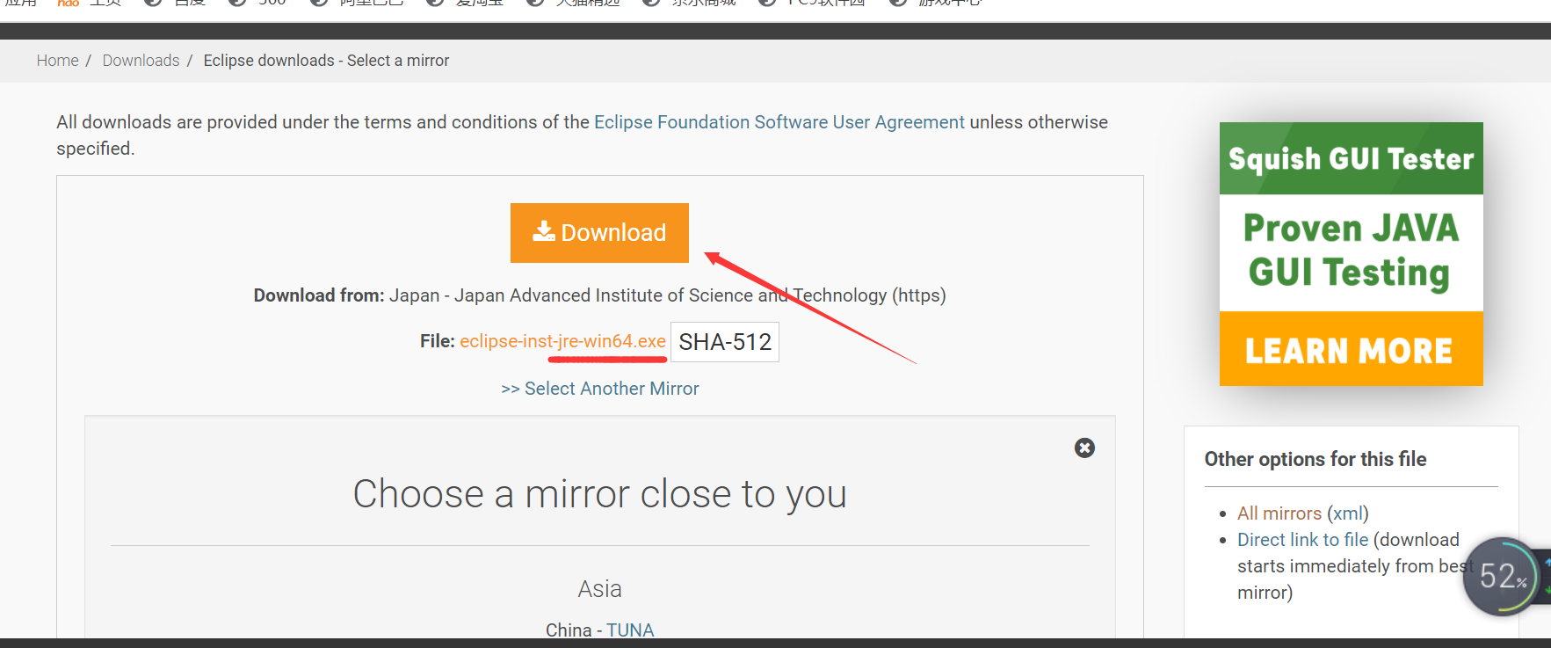Open the China TUNA mirror link

pos(630,630)
